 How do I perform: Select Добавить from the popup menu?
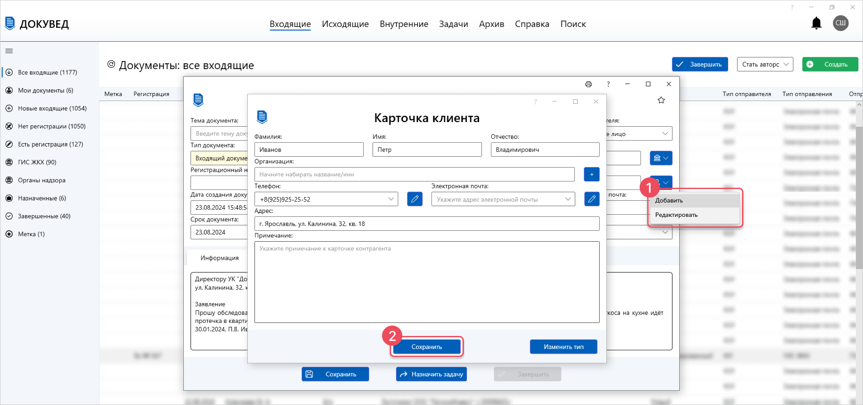click(695, 200)
